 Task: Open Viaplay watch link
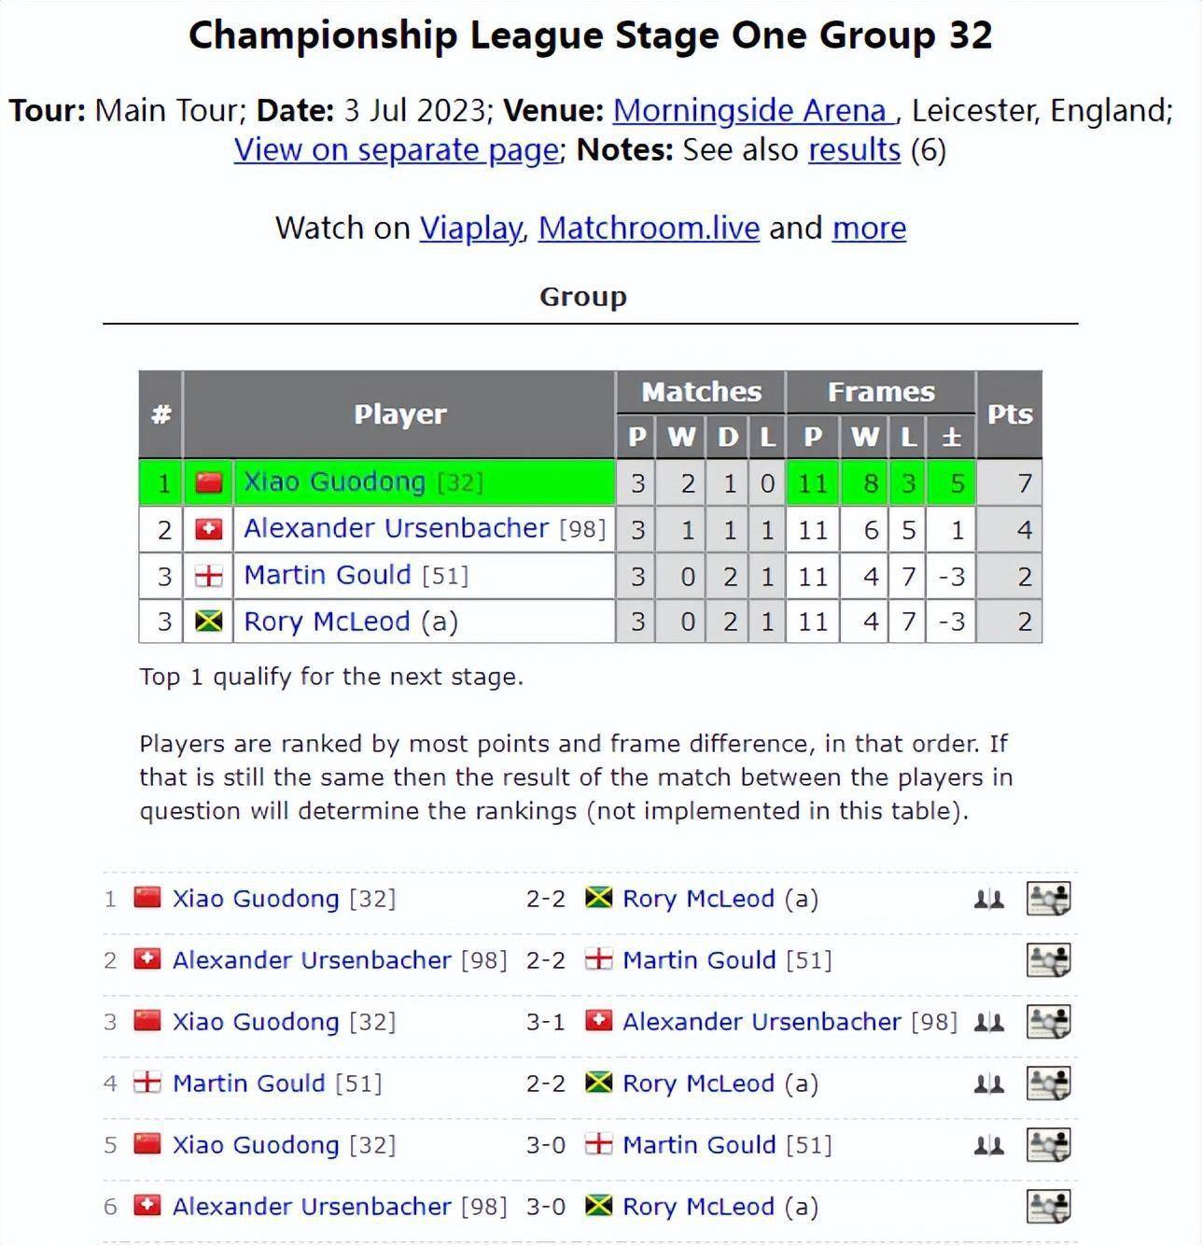471,228
